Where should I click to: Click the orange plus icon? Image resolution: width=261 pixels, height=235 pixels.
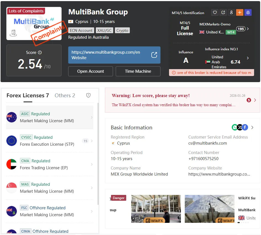[x=240, y=12]
